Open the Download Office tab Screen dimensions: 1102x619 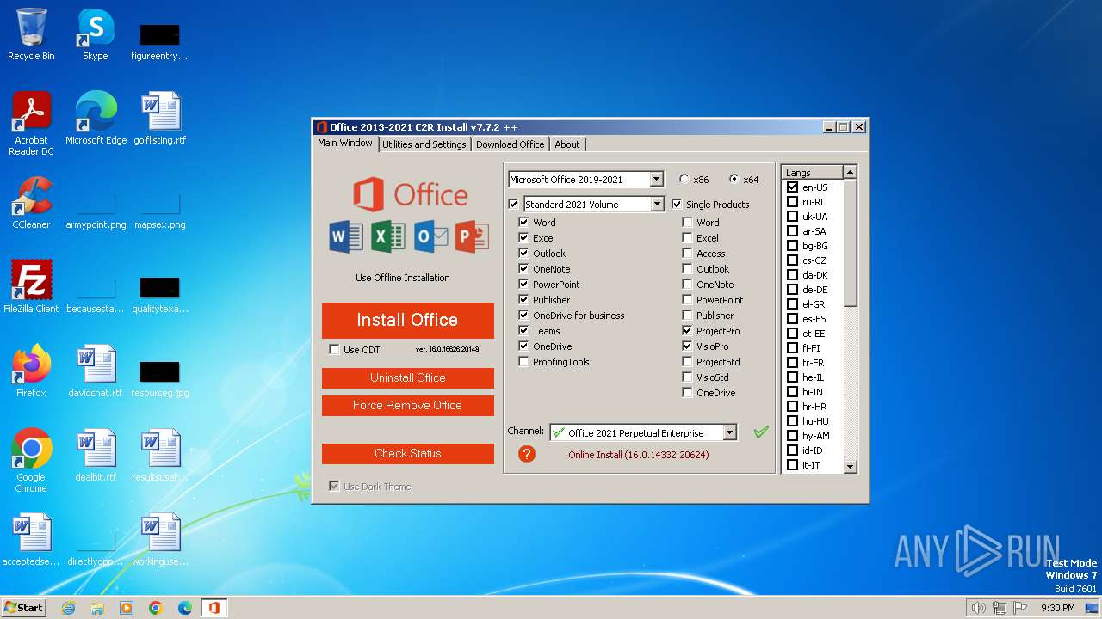[510, 144]
